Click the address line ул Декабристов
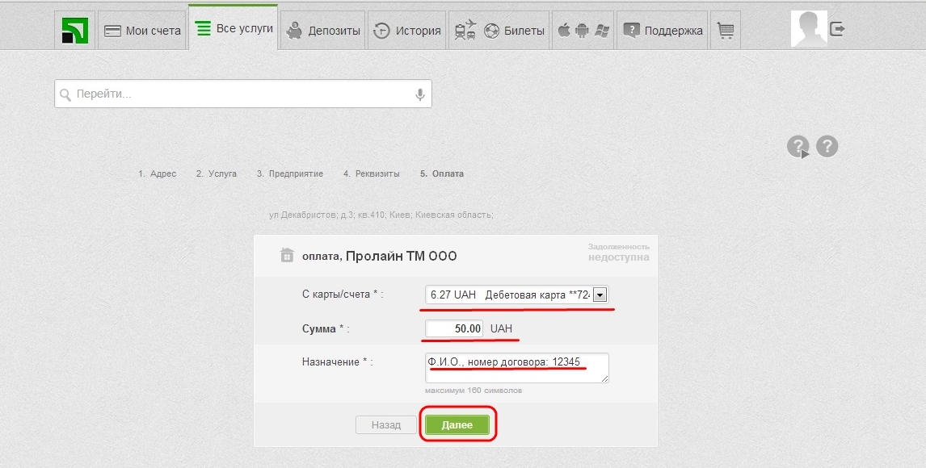Screen dimensions: 926x468 point(381,215)
